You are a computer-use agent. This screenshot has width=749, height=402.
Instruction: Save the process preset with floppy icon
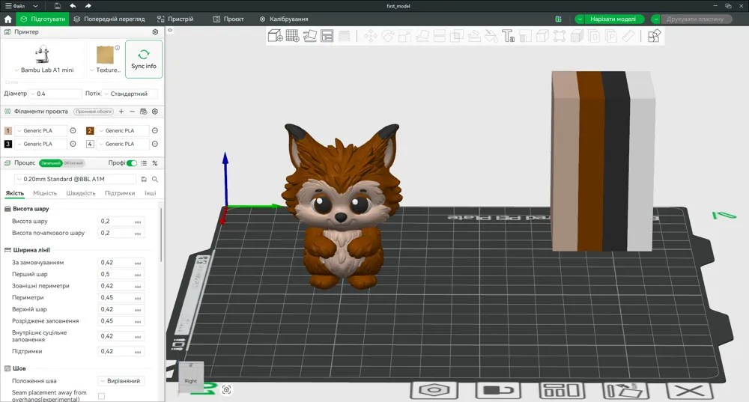tap(144, 179)
